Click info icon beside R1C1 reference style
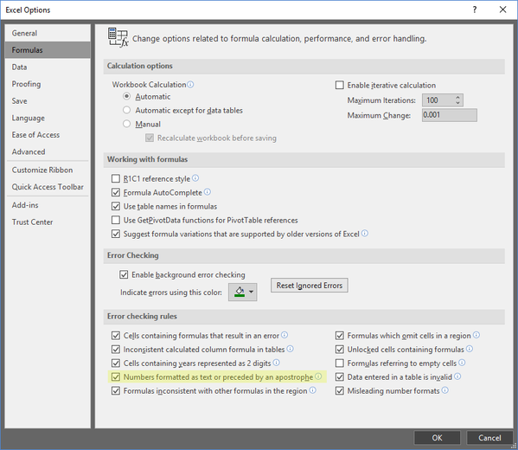Screen dimensions: 518x450 [195, 178]
